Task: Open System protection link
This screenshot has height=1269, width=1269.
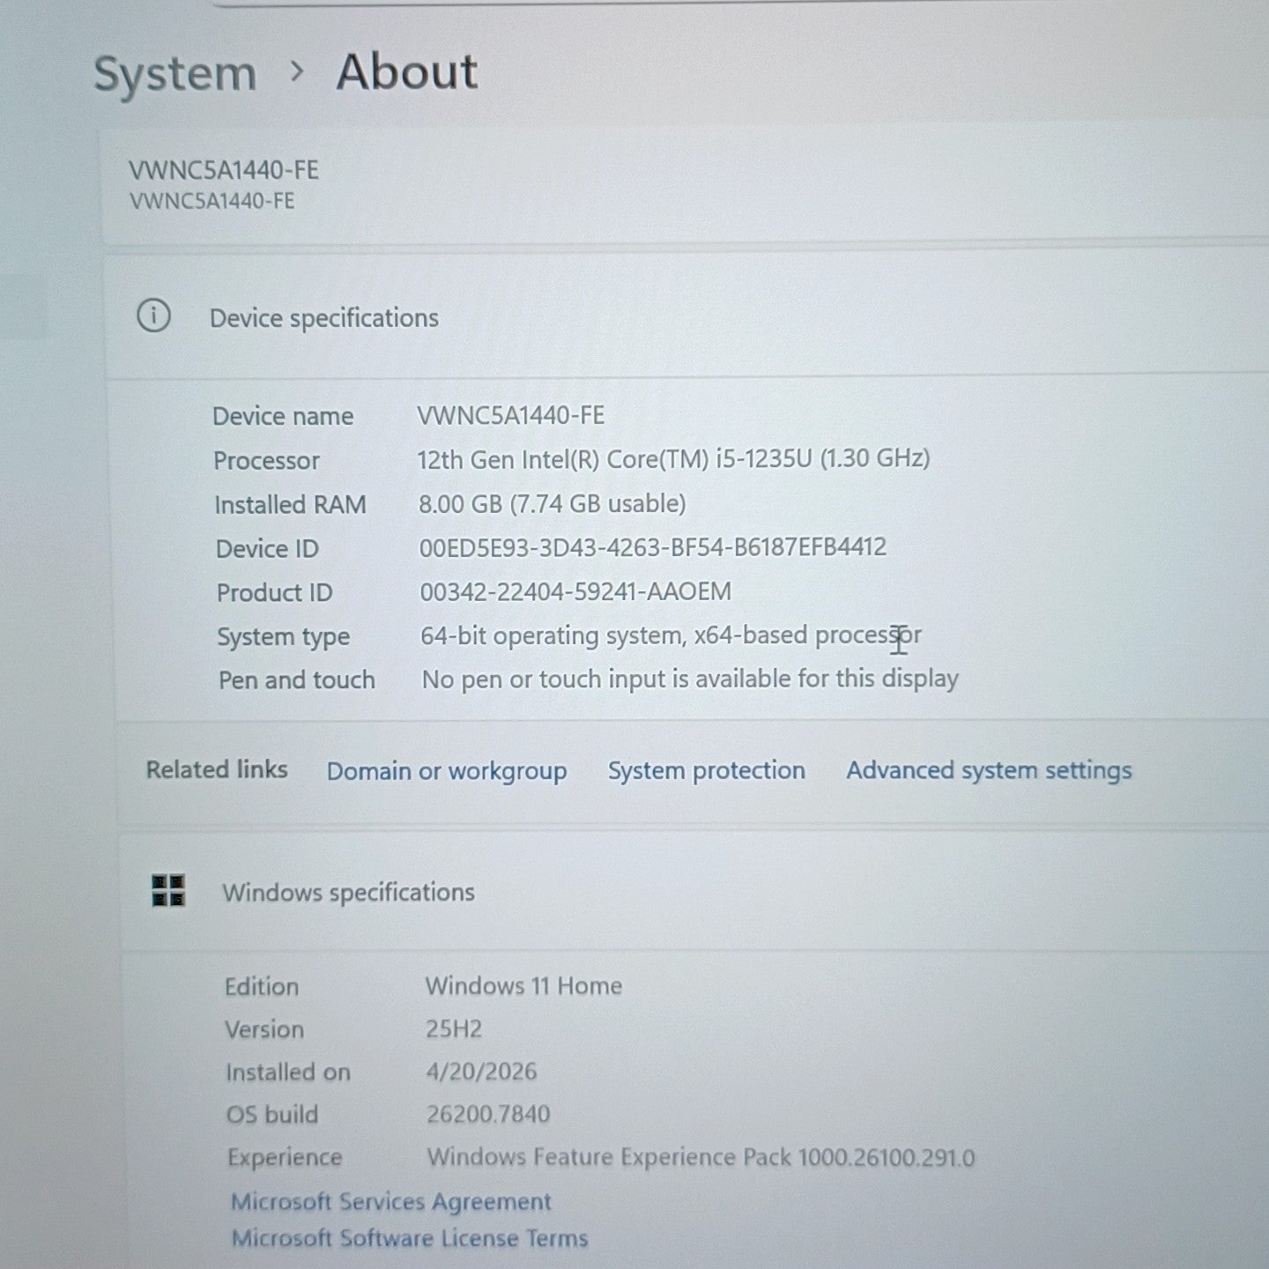Action: 707,770
